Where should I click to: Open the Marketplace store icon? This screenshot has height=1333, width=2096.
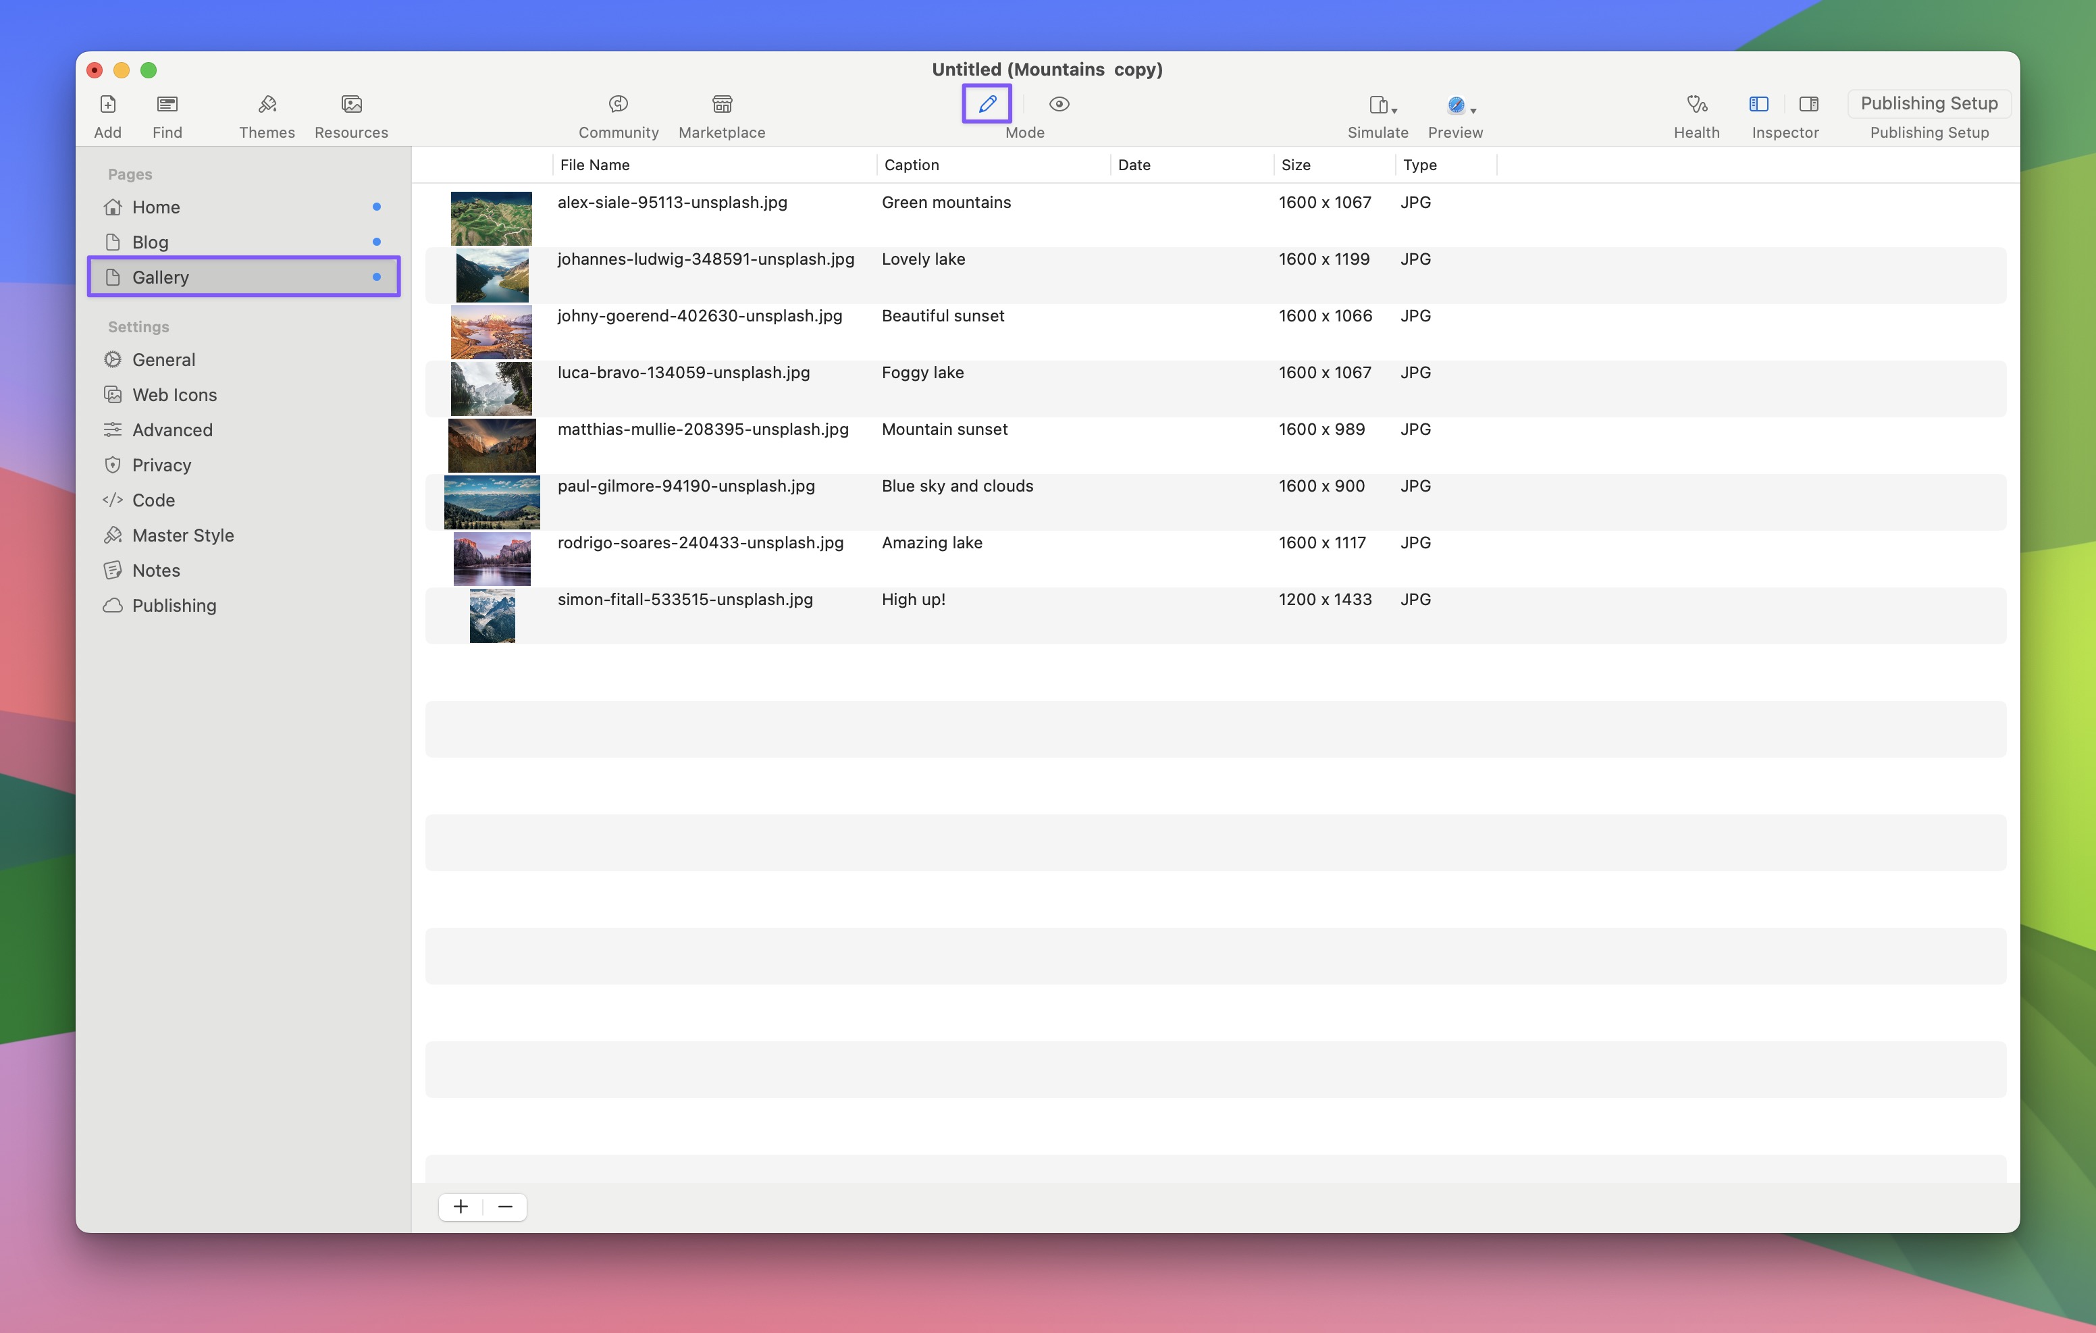[x=722, y=105]
